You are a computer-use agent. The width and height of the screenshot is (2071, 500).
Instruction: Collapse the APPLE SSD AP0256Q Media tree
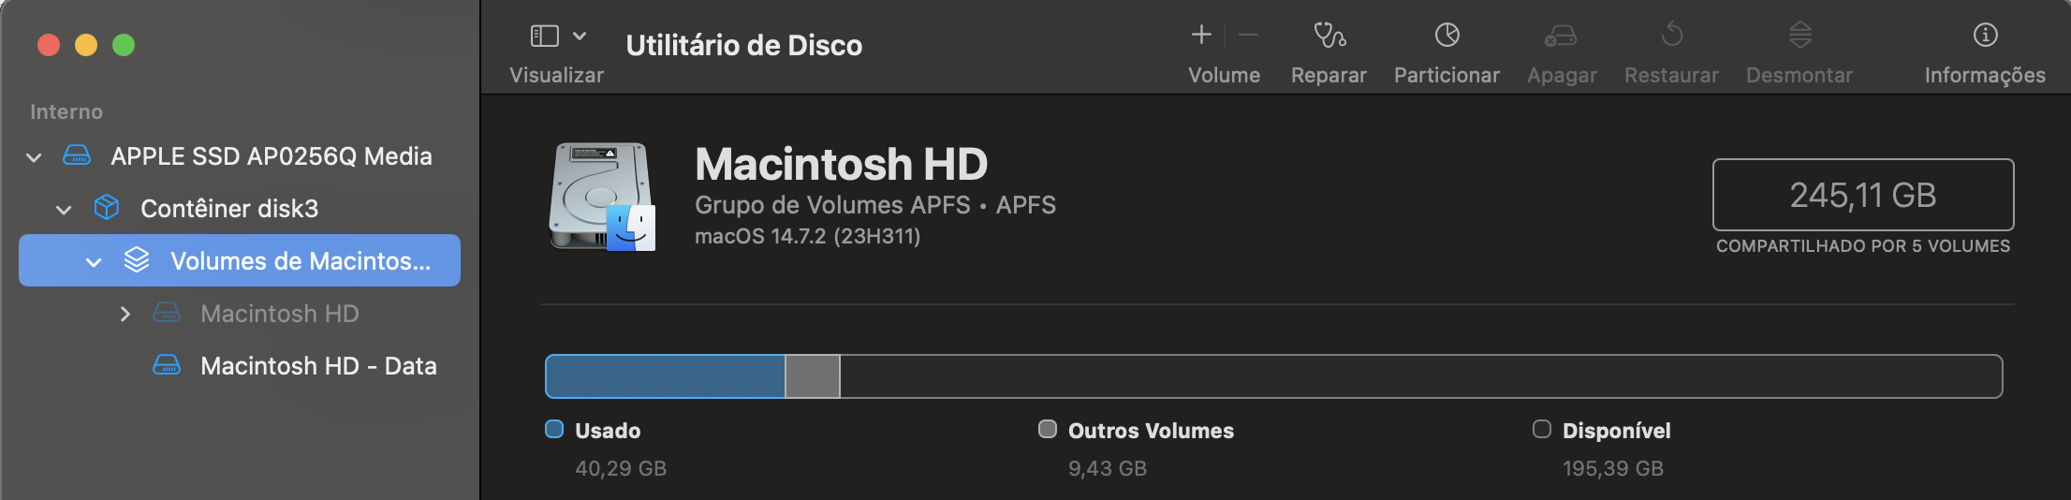[35, 157]
